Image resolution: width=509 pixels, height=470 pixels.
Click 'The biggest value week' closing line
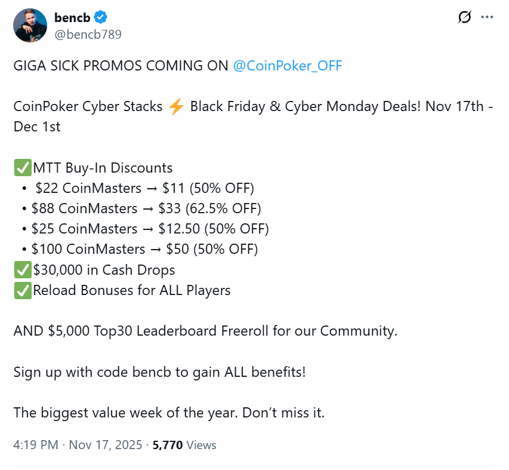click(x=169, y=413)
